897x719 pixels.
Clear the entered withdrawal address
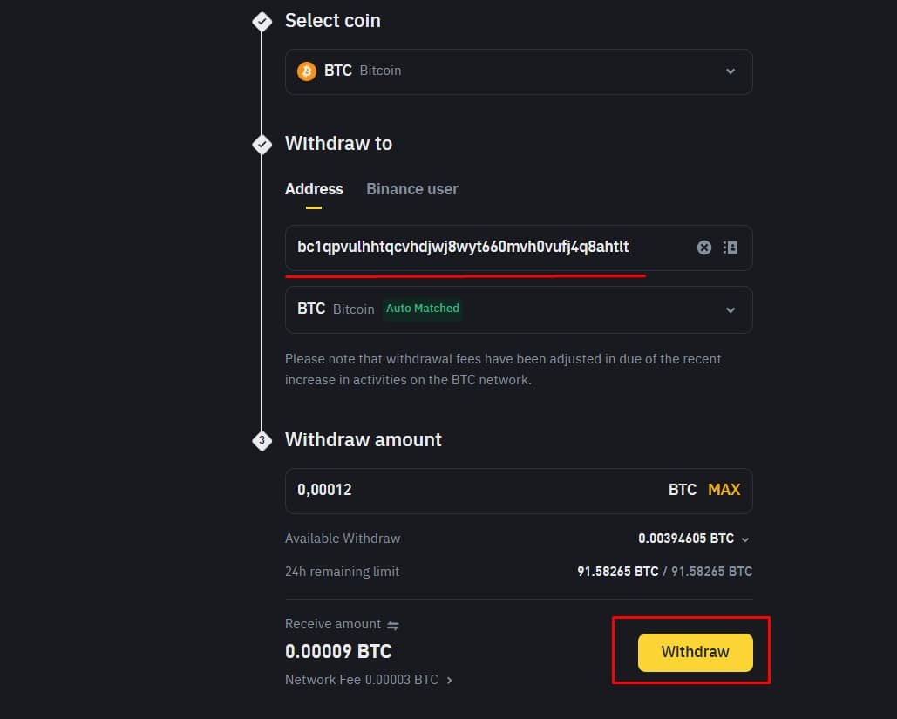[704, 248]
